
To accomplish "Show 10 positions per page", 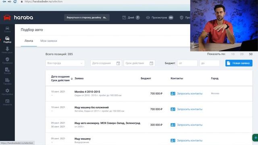I will [233, 54].
